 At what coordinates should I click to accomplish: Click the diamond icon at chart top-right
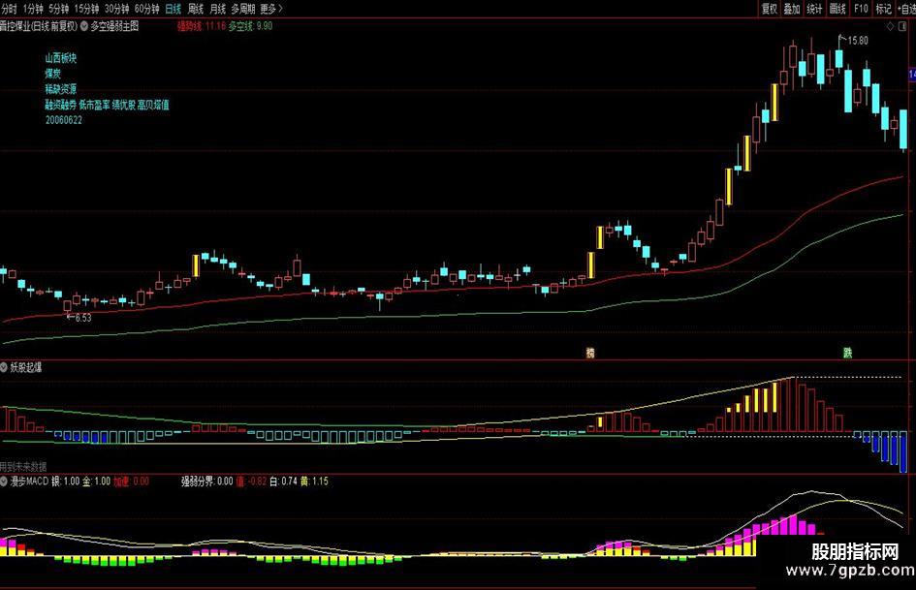coord(891,26)
